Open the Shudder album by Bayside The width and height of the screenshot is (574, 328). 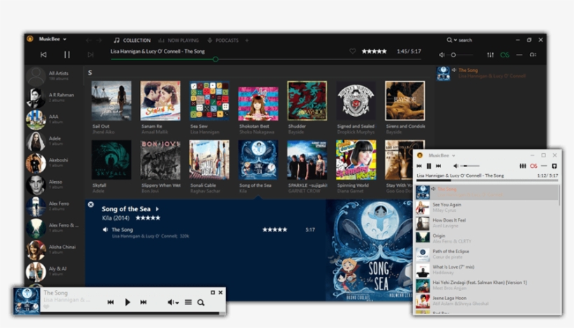click(x=307, y=101)
